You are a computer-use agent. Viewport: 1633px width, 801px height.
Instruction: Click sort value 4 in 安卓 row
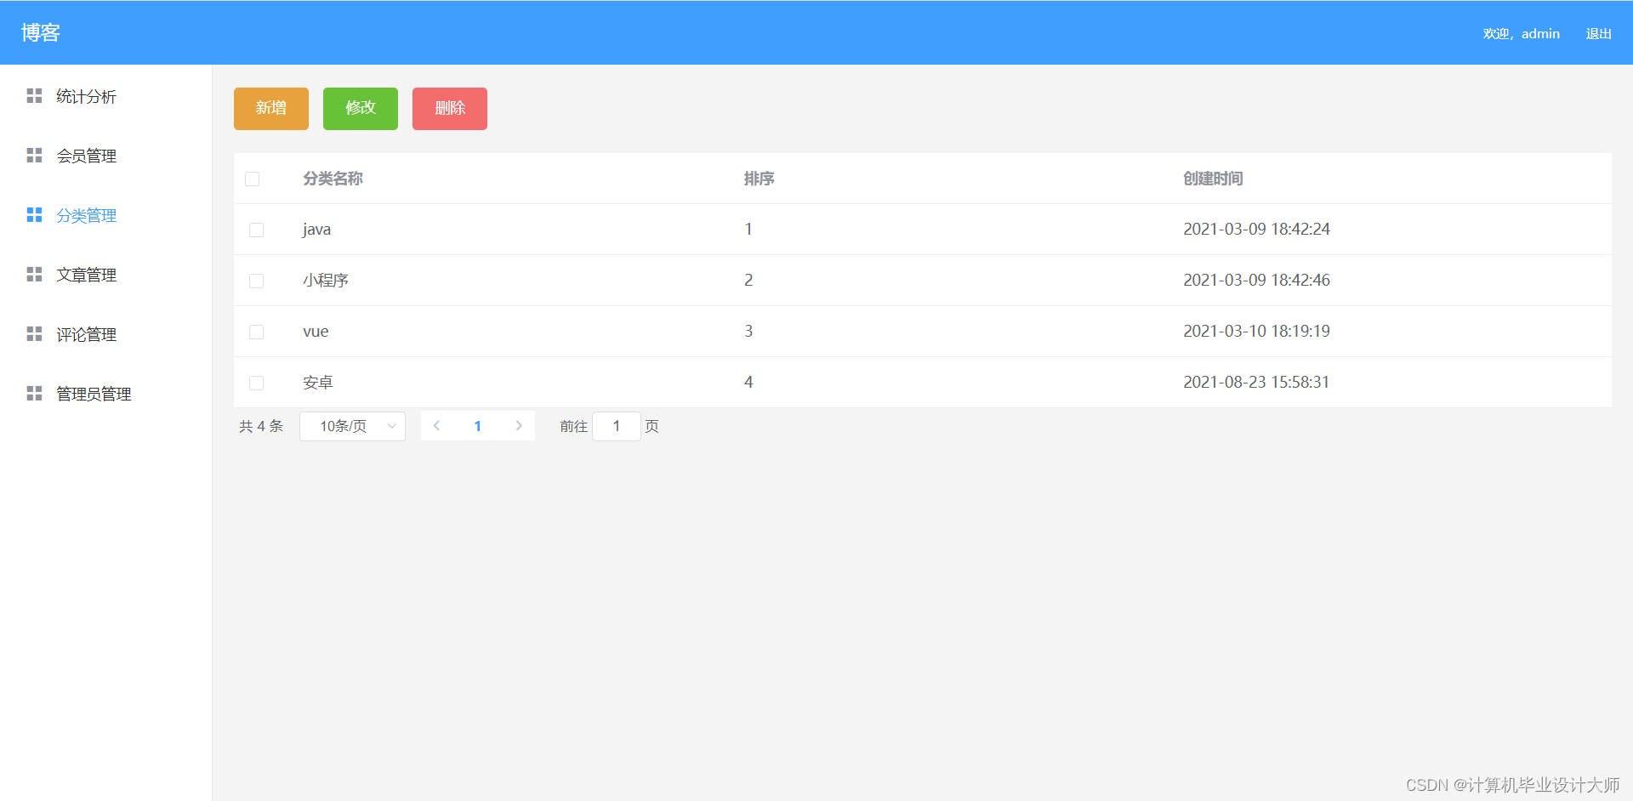(748, 382)
